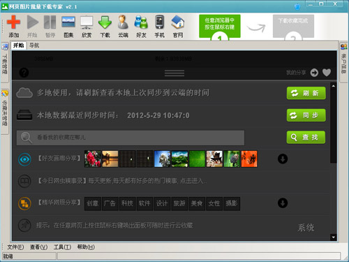
Task: Click the 软件 category tag
Action: tap(144, 203)
